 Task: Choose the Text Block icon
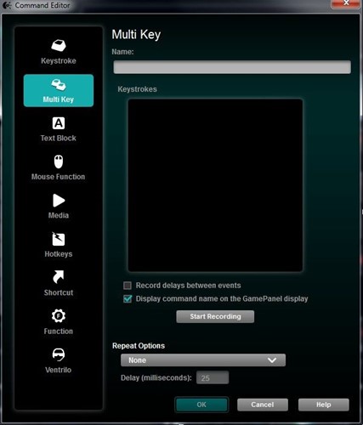point(59,123)
